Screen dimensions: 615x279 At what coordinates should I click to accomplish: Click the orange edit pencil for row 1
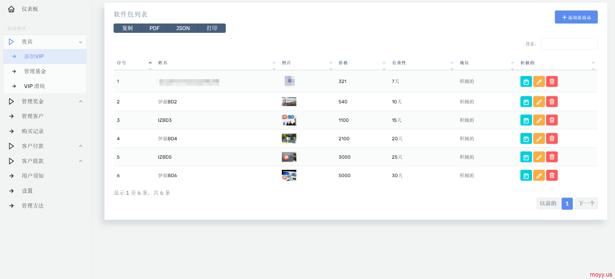pyautogui.click(x=539, y=81)
